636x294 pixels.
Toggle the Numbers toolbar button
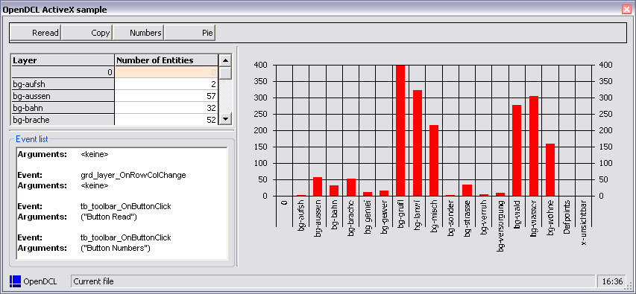(x=139, y=33)
